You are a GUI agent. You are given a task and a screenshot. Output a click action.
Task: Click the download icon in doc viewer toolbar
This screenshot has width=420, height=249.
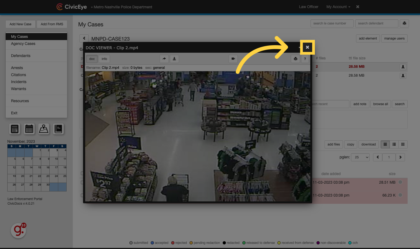174,59
